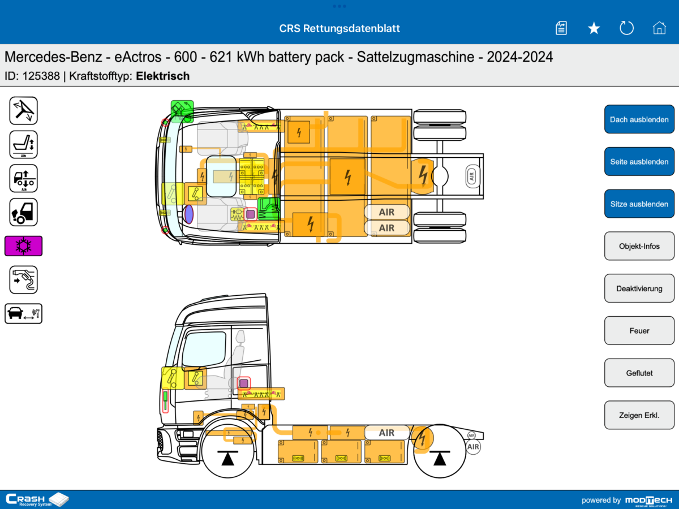Select the steering column adjustment icon
The image size is (679, 509).
(24, 111)
